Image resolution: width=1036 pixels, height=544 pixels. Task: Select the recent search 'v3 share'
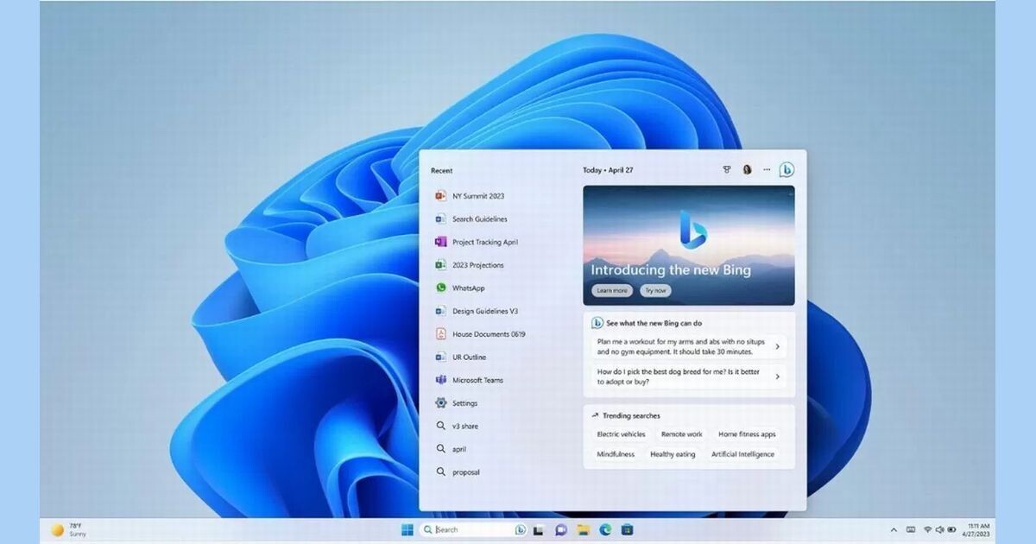pyautogui.click(x=457, y=426)
